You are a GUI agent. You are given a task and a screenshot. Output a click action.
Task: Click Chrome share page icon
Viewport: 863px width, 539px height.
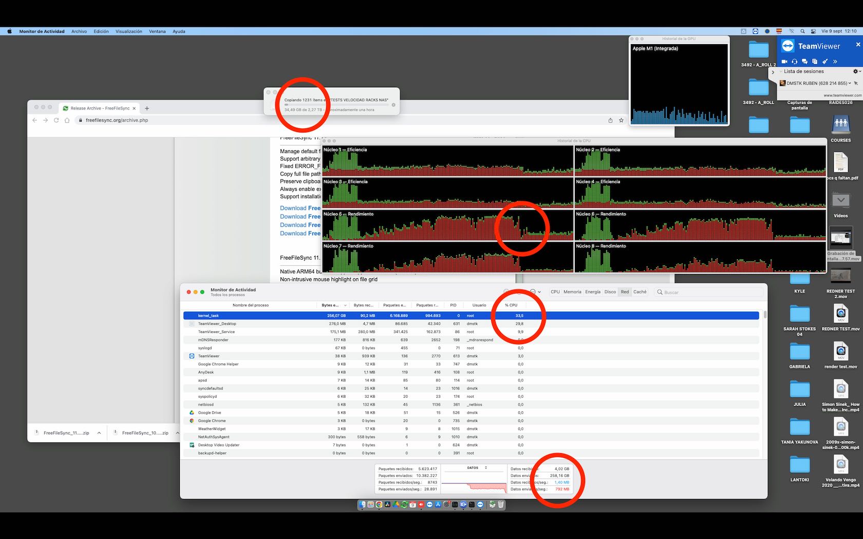pos(610,120)
